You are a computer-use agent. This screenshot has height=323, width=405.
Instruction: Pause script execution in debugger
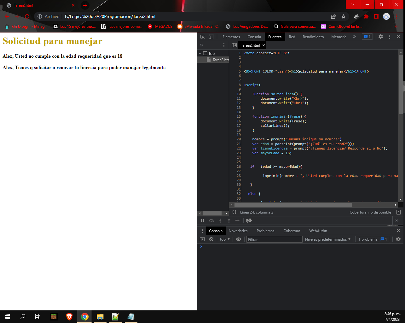click(x=202, y=220)
